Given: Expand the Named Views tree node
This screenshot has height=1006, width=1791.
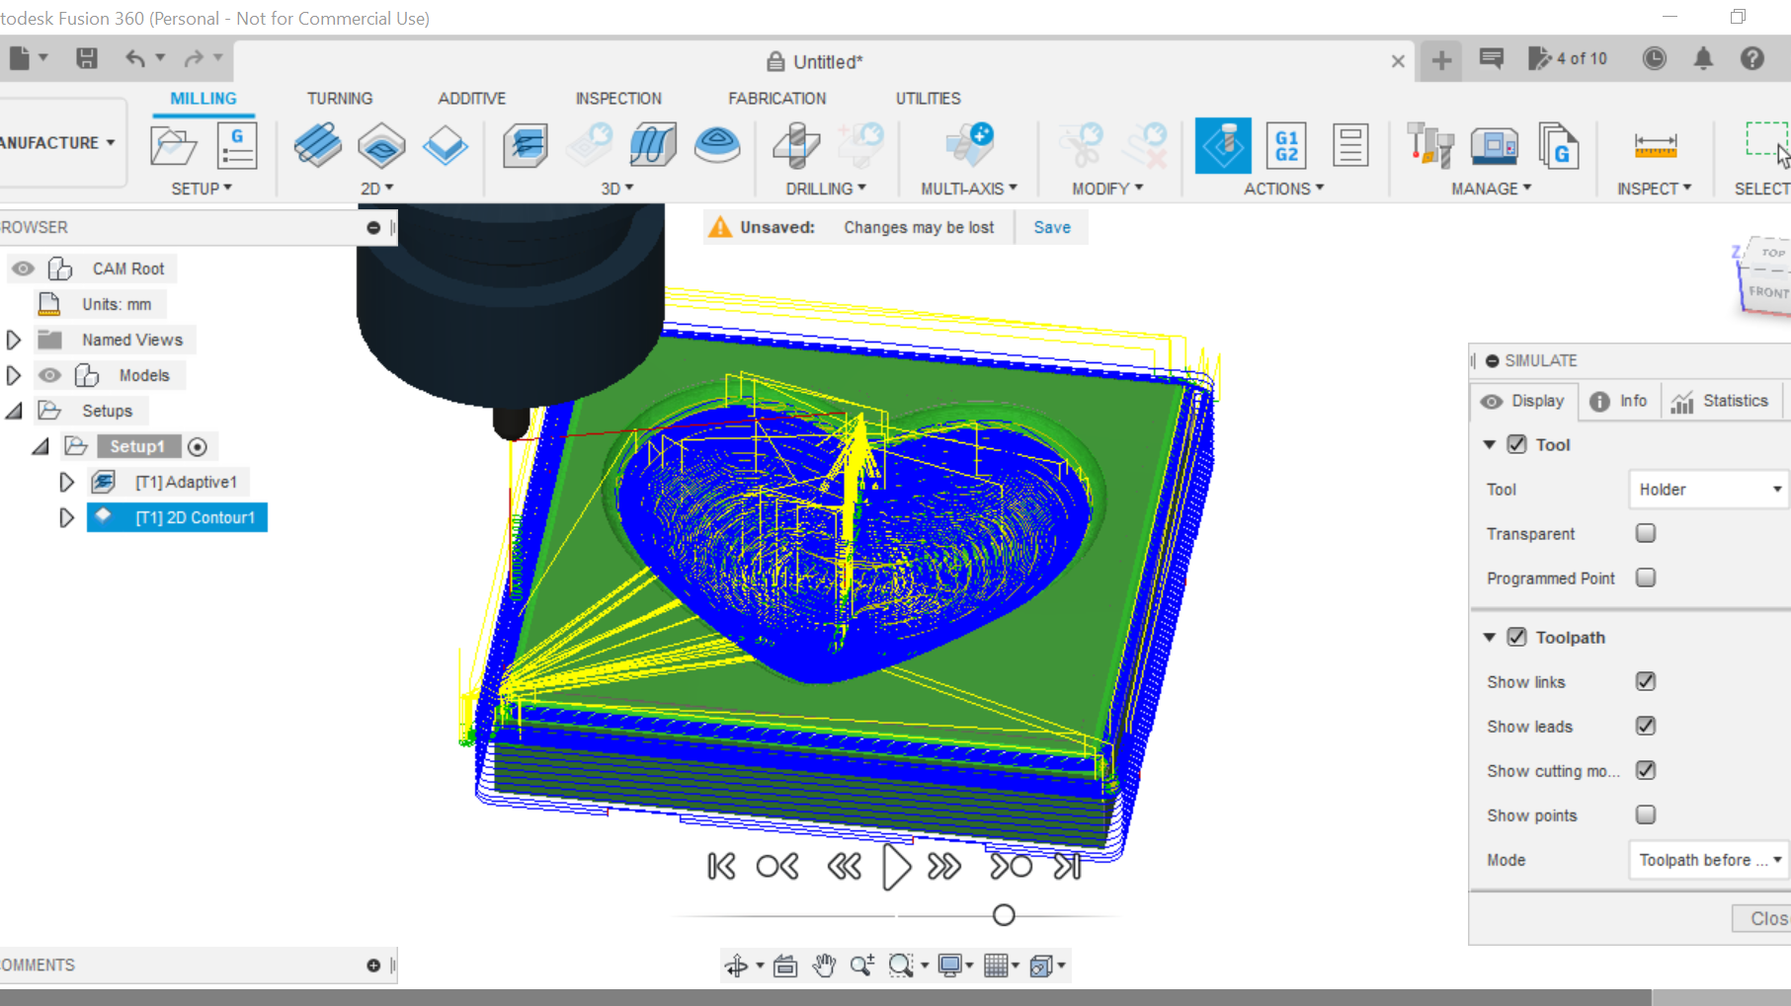Looking at the screenshot, I should pos(14,340).
